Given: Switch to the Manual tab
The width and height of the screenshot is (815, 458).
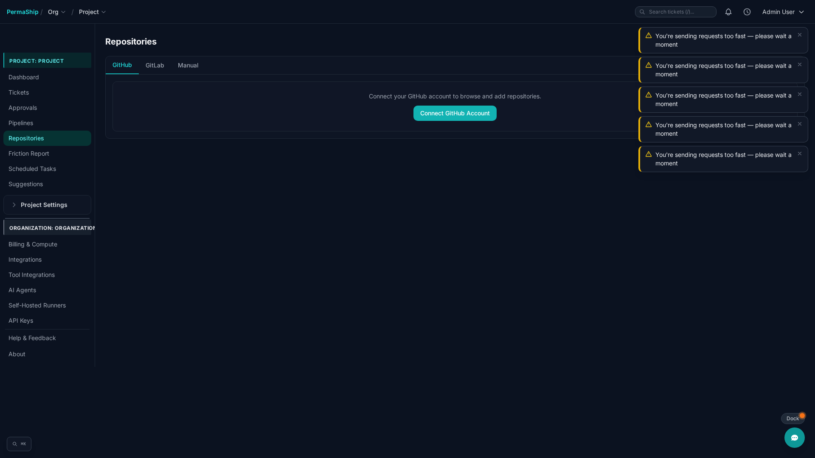Looking at the screenshot, I should 188,65.
